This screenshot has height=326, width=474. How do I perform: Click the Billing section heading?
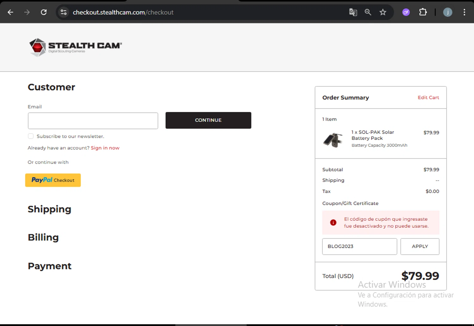point(43,237)
